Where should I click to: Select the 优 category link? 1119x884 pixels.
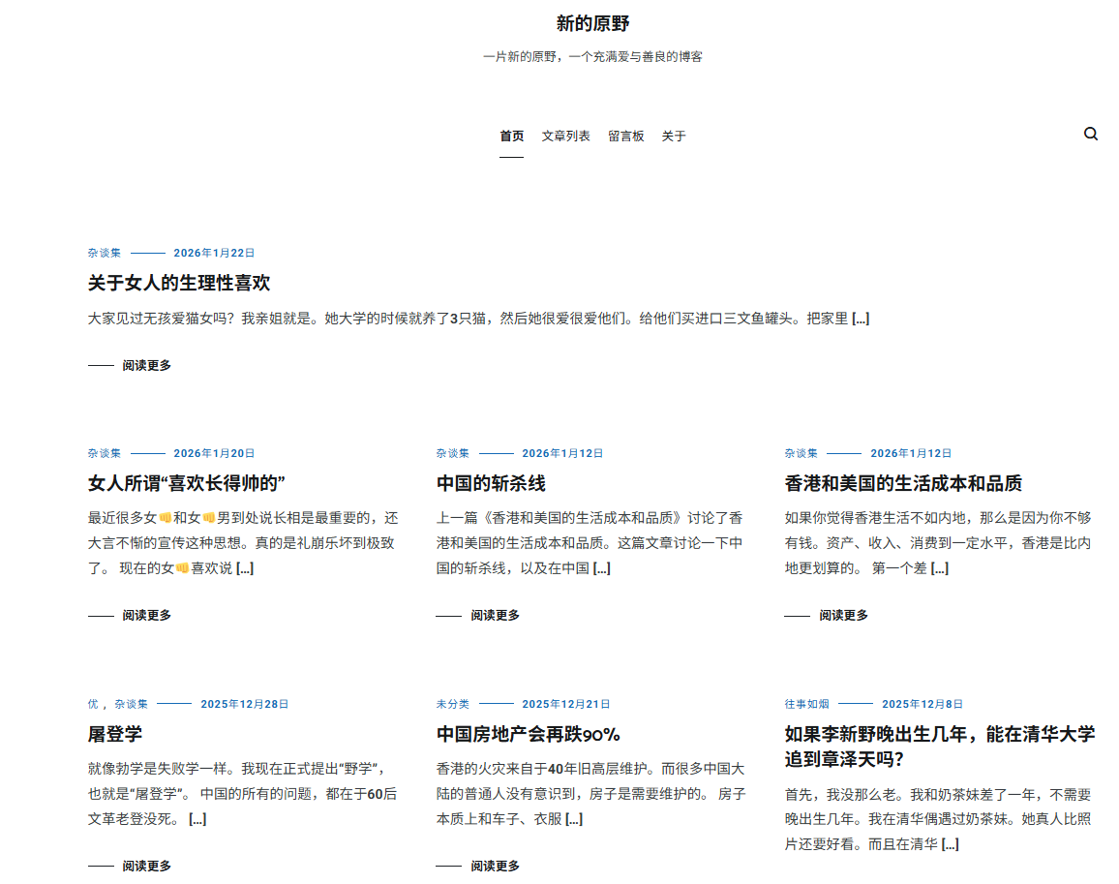93,705
